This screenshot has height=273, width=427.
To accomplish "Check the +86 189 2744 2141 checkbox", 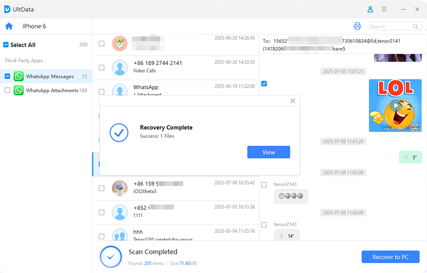I will [101, 67].
